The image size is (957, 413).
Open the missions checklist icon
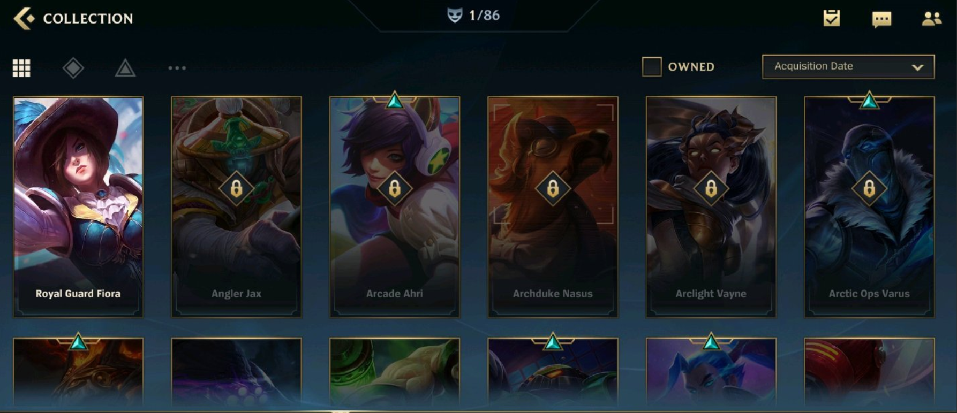[831, 18]
